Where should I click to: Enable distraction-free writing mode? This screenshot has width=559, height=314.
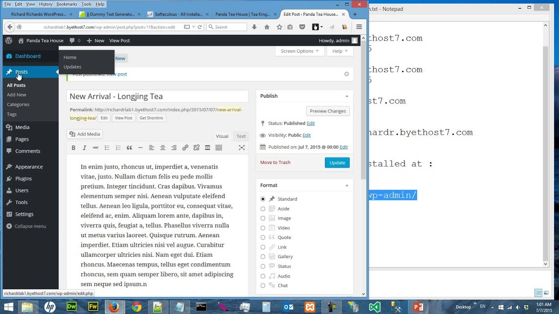(242, 148)
